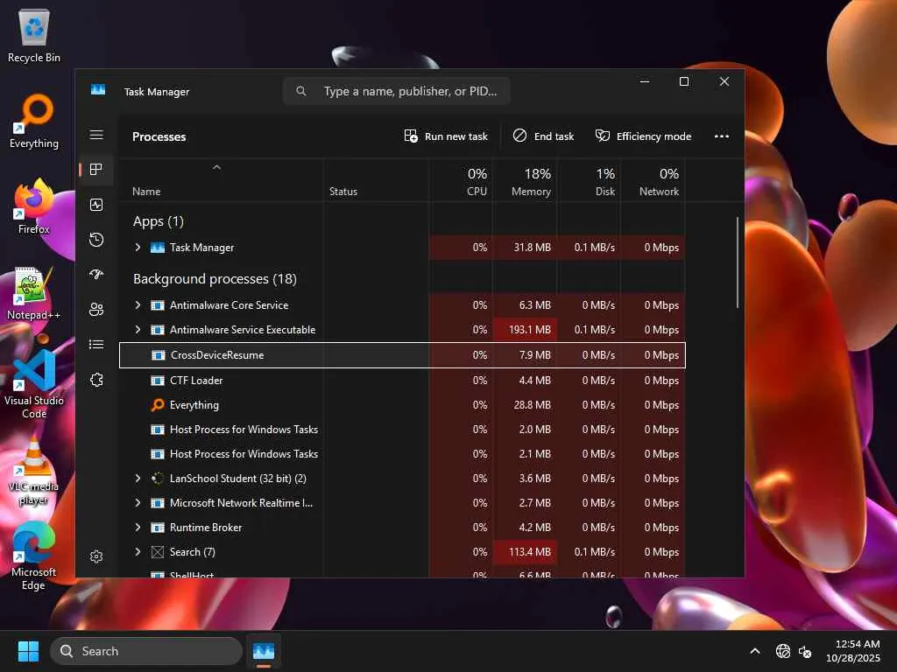
Task: Select the Everything desktop shortcut
Action: coord(34,121)
